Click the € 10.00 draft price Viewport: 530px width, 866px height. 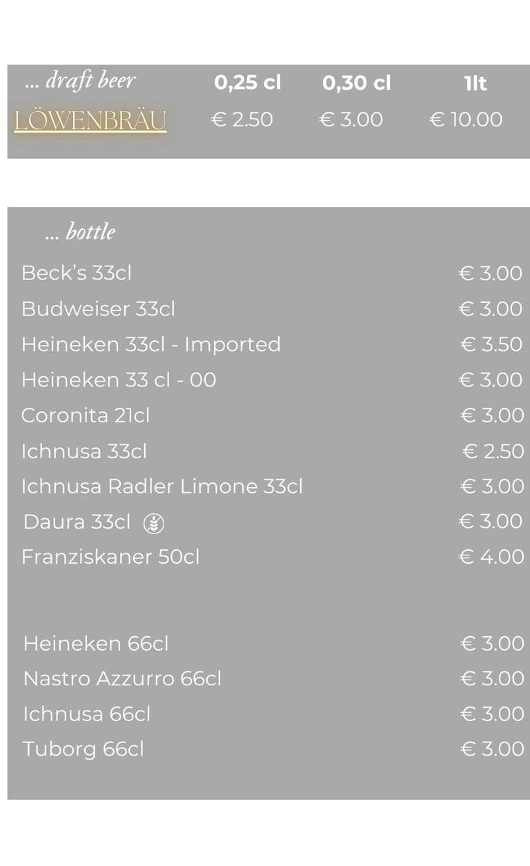[465, 119]
